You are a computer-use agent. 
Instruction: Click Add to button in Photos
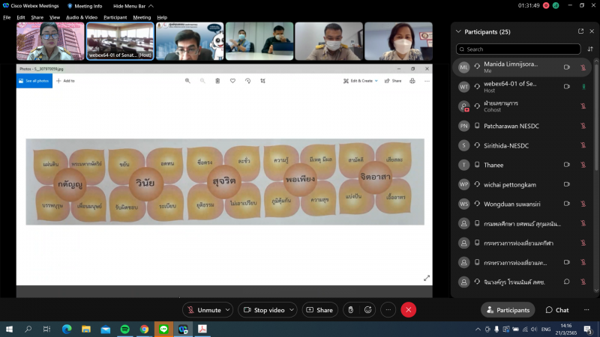[65, 81]
